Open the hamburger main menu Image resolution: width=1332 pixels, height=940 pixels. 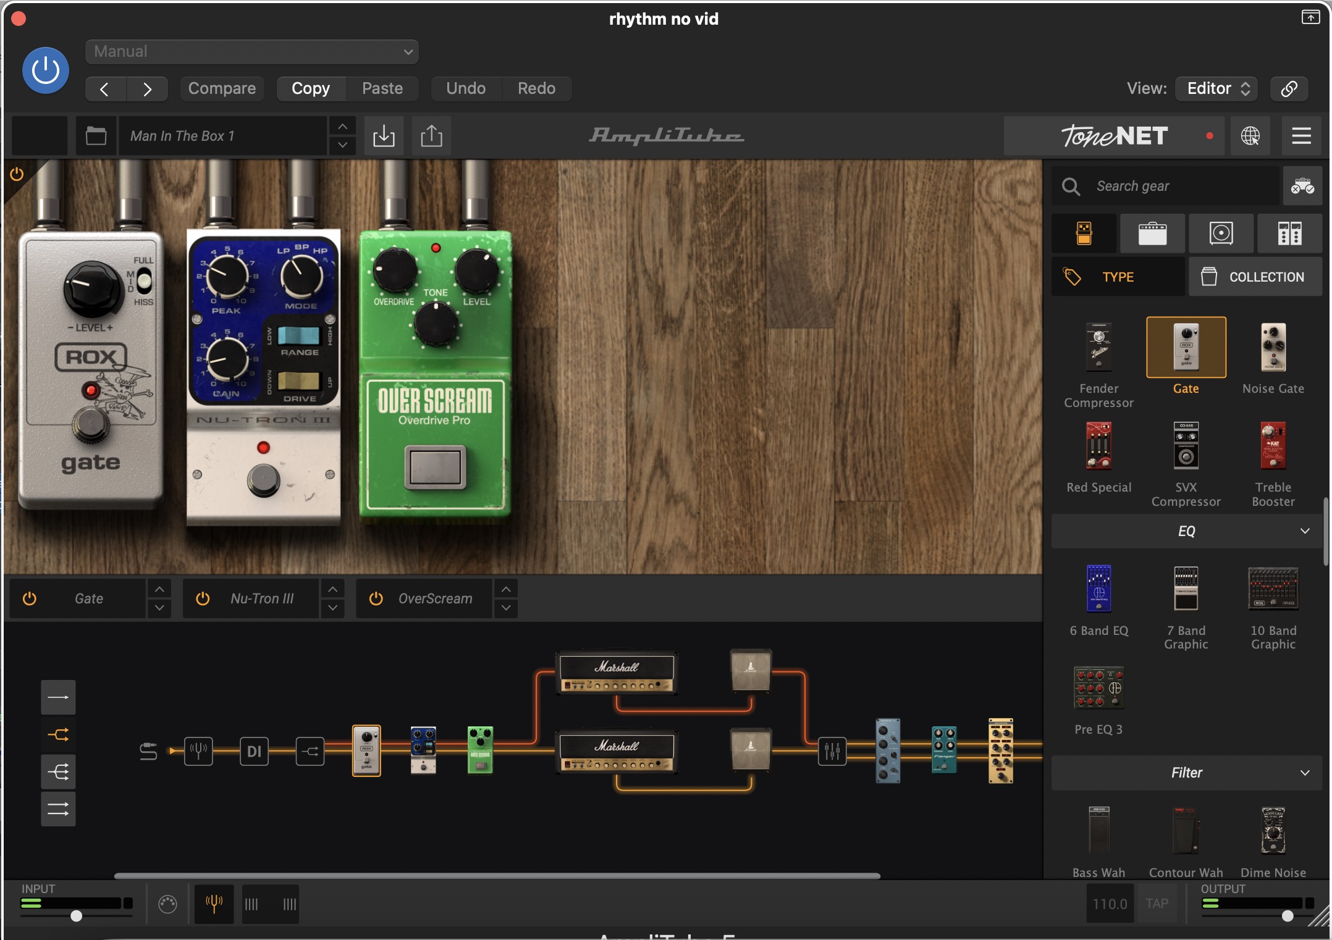[x=1301, y=136]
